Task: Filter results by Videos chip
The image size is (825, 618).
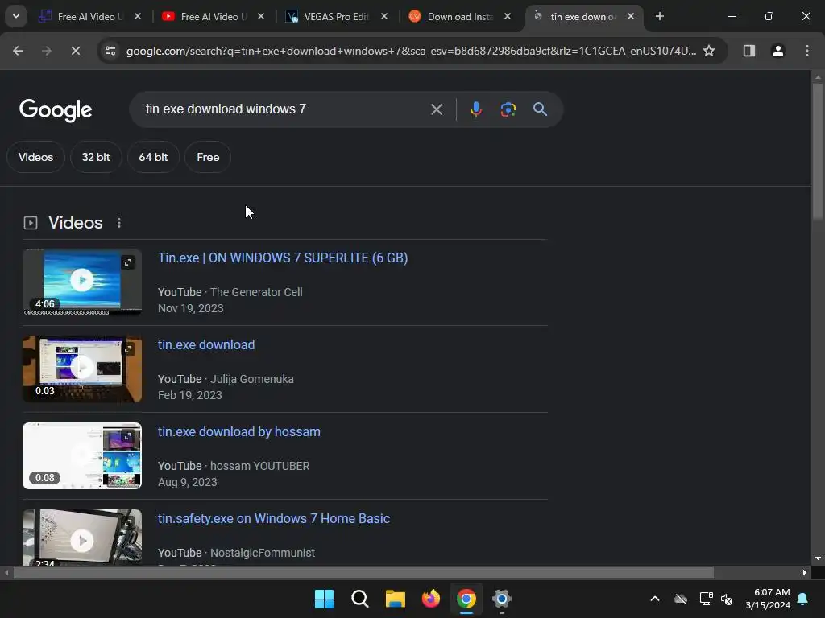Action: [35, 157]
